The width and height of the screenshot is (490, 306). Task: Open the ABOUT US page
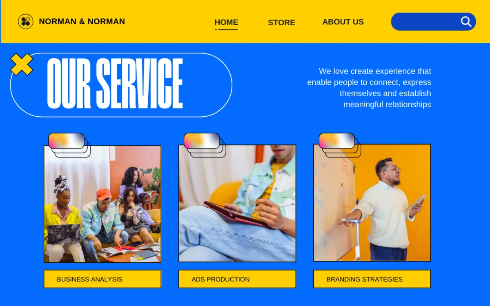(x=343, y=22)
